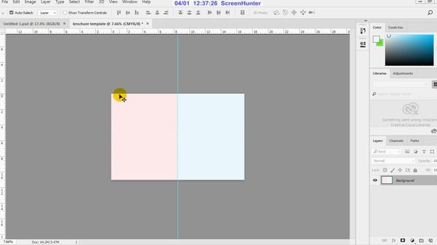Click the 3D Slide mode icon

coord(303,12)
